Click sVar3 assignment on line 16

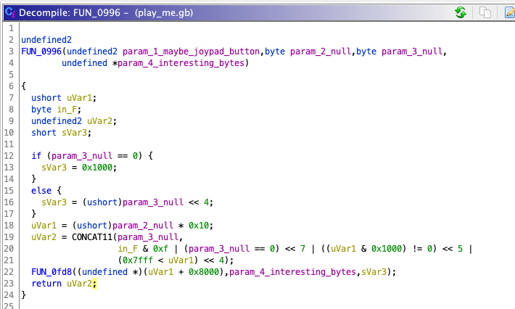(54, 202)
